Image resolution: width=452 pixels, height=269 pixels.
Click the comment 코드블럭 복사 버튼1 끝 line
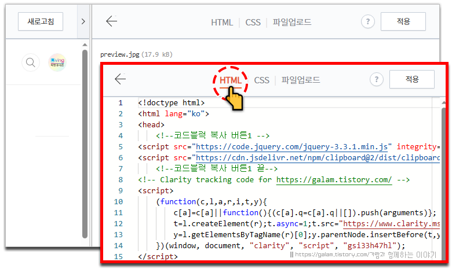click(x=217, y=168)
